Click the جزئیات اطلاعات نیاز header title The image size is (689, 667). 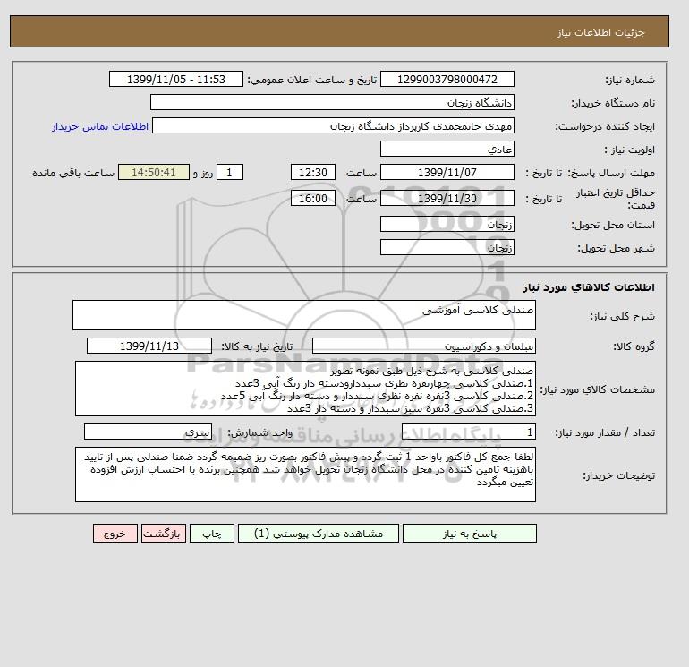600,32
